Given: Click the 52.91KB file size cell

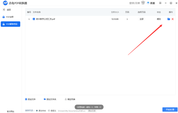Looking at the screenshot, I should pyautogui.click(x=115, y=19).
